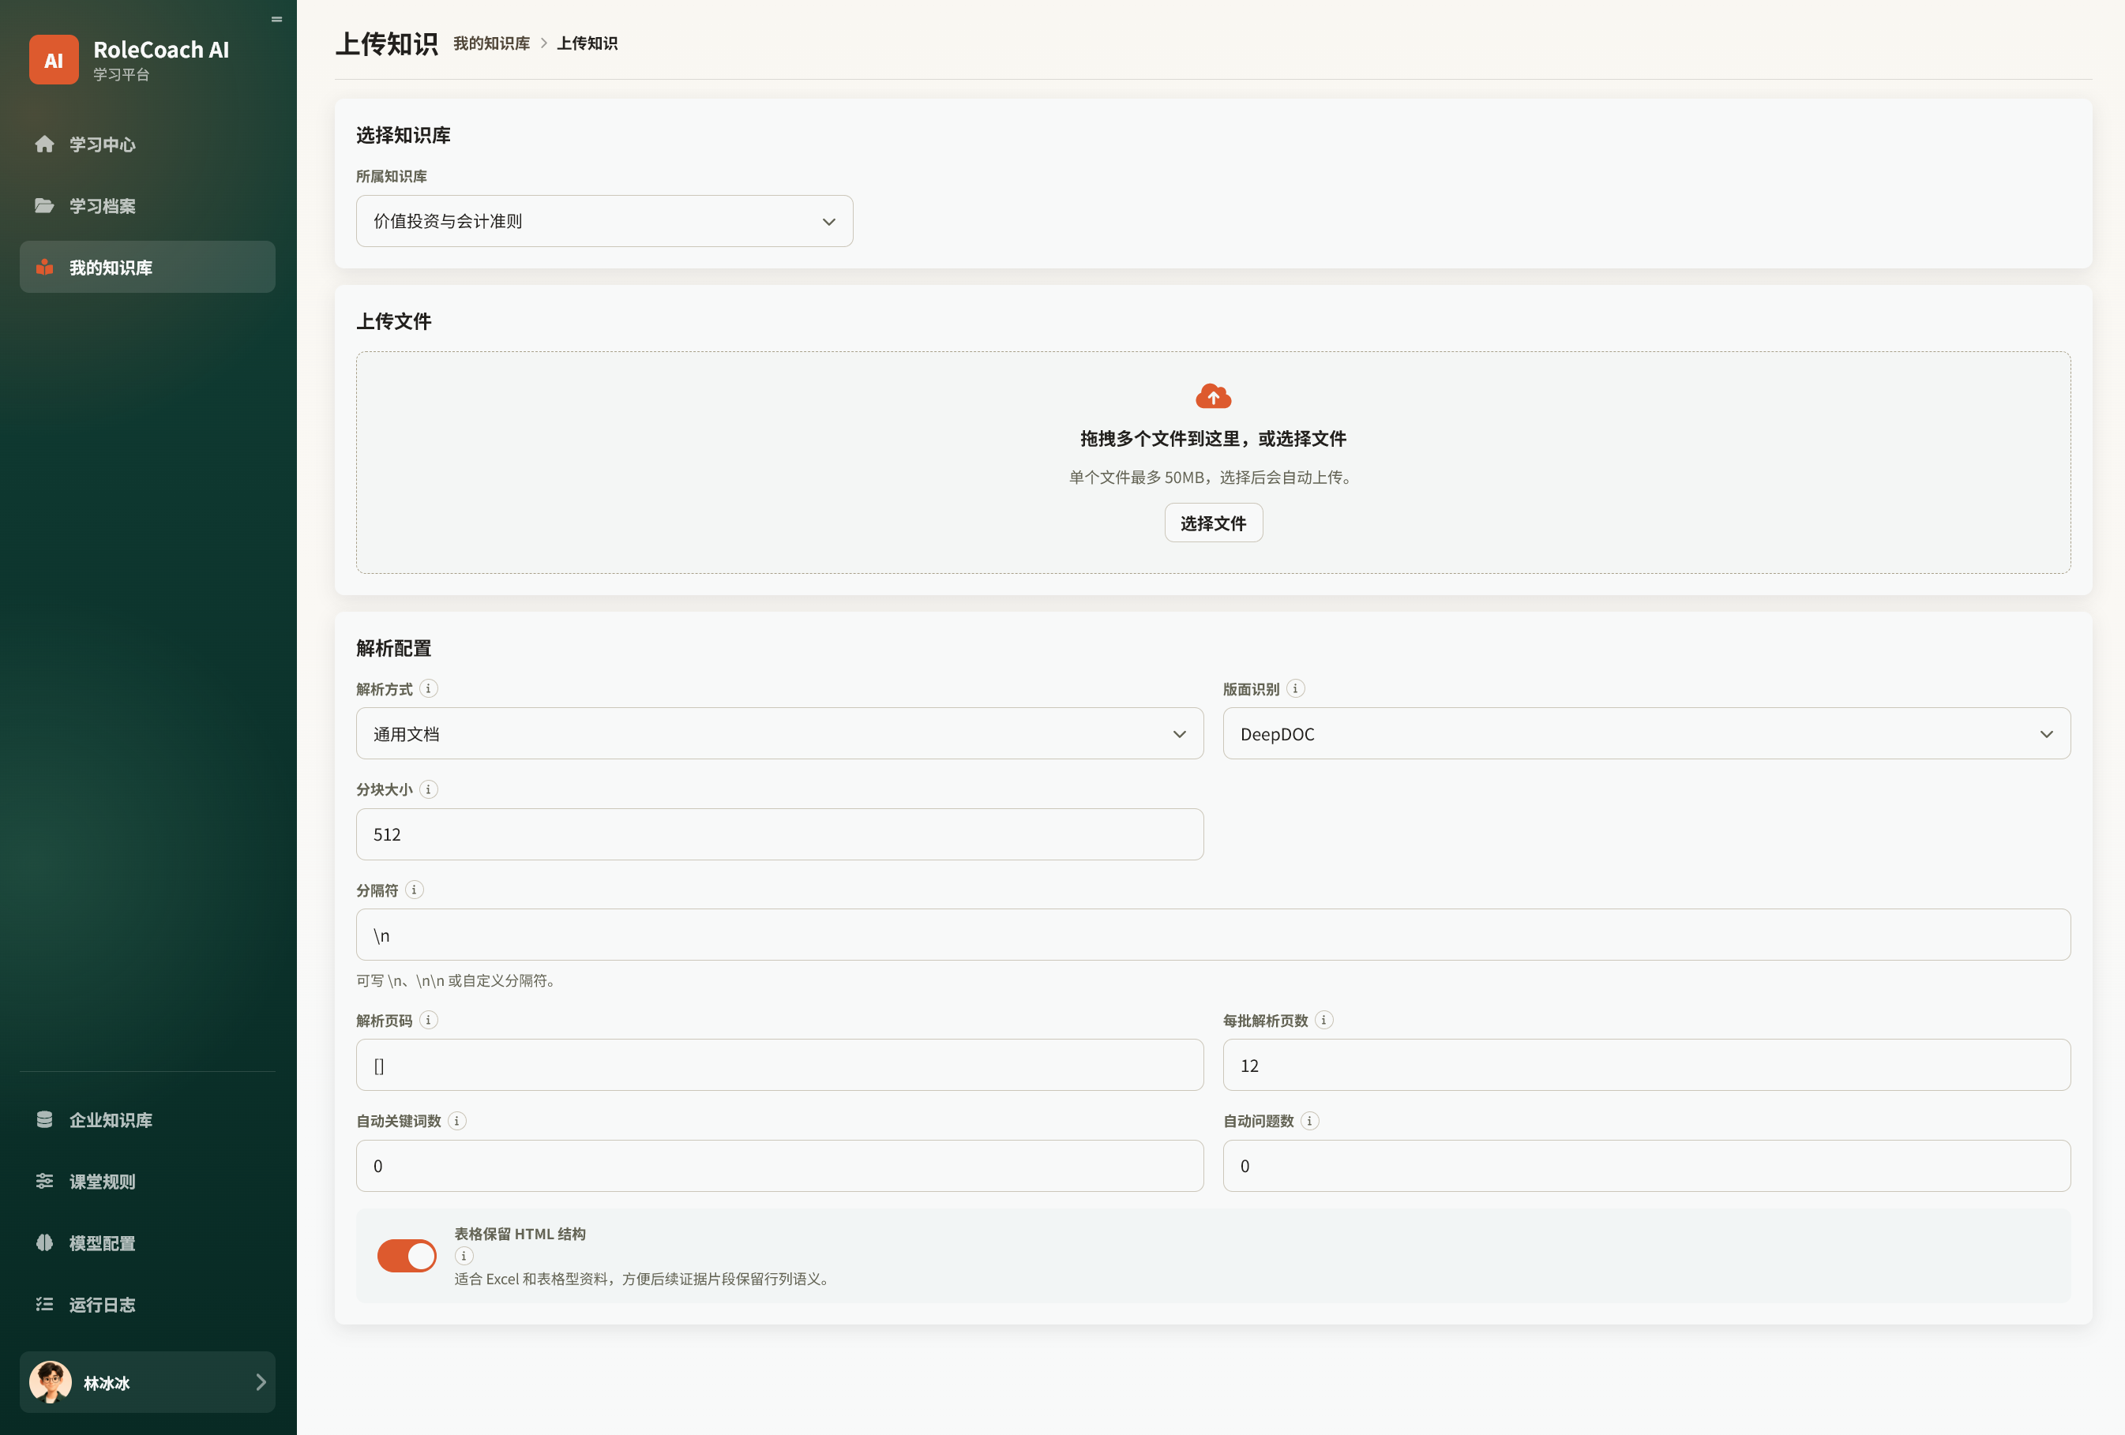This screenshot has width=2125, height=1435.
Task: Click the 上传知识 page title
Action: coord(387,43)
